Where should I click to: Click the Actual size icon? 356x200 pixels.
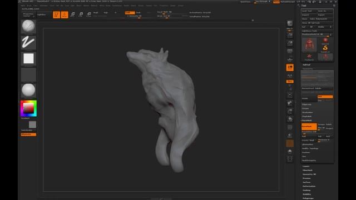290,51
